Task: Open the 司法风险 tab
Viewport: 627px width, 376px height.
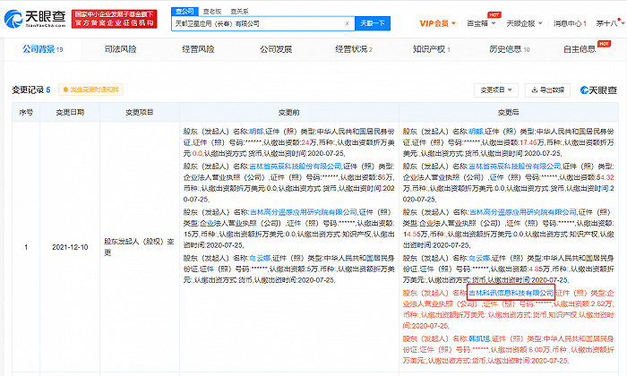Action: [x=120, y=49]
